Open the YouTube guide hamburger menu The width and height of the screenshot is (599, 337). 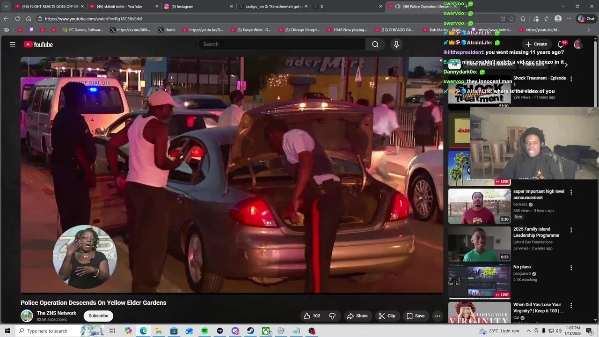[x=13, y=44]
